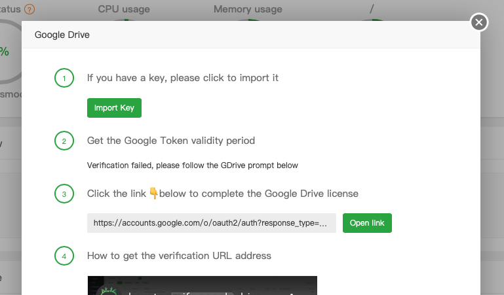Click the step 4 circle icon
The image size is (504, 295).
64,256
